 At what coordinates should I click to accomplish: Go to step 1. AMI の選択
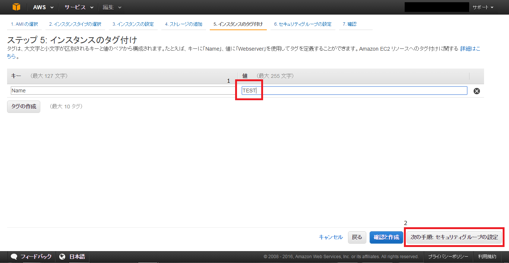click(24, 24)
